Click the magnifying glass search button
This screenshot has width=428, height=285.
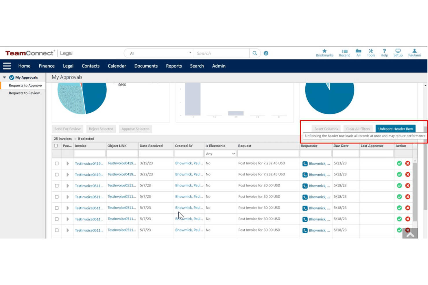click(255, 53)
